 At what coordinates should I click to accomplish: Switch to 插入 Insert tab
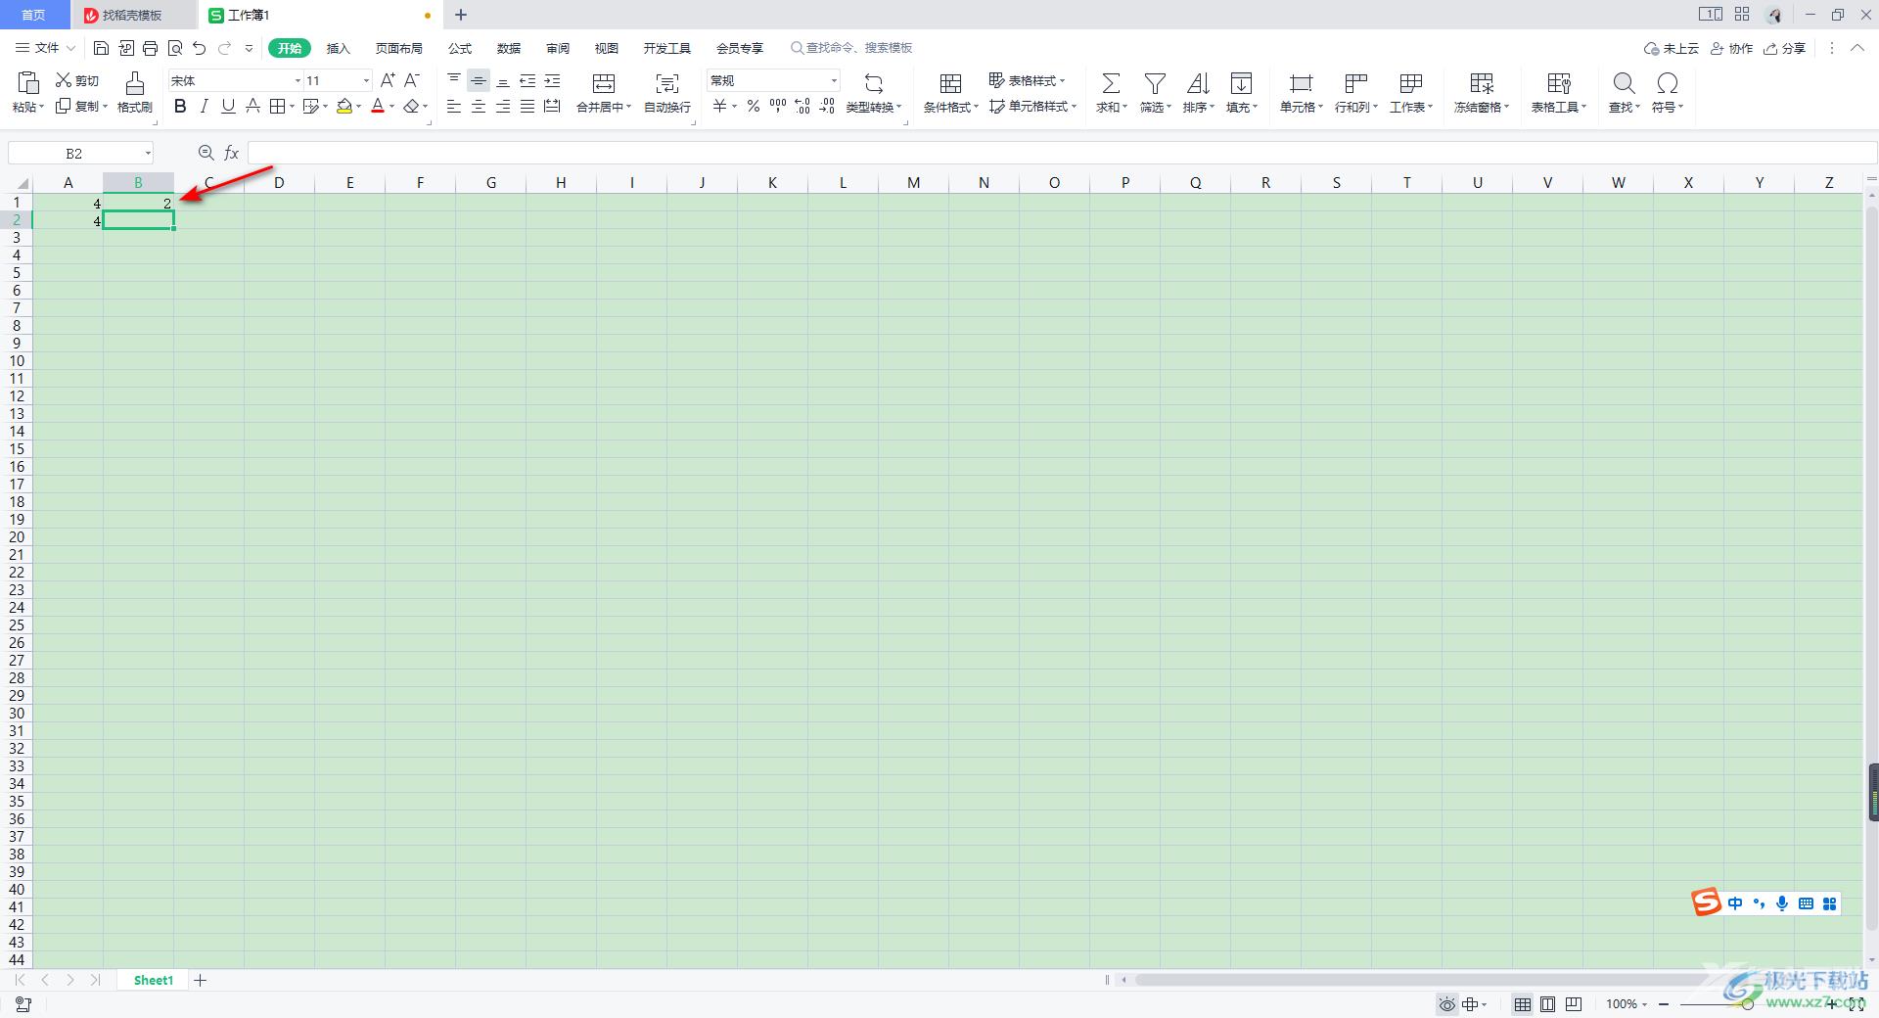point(338,48)
